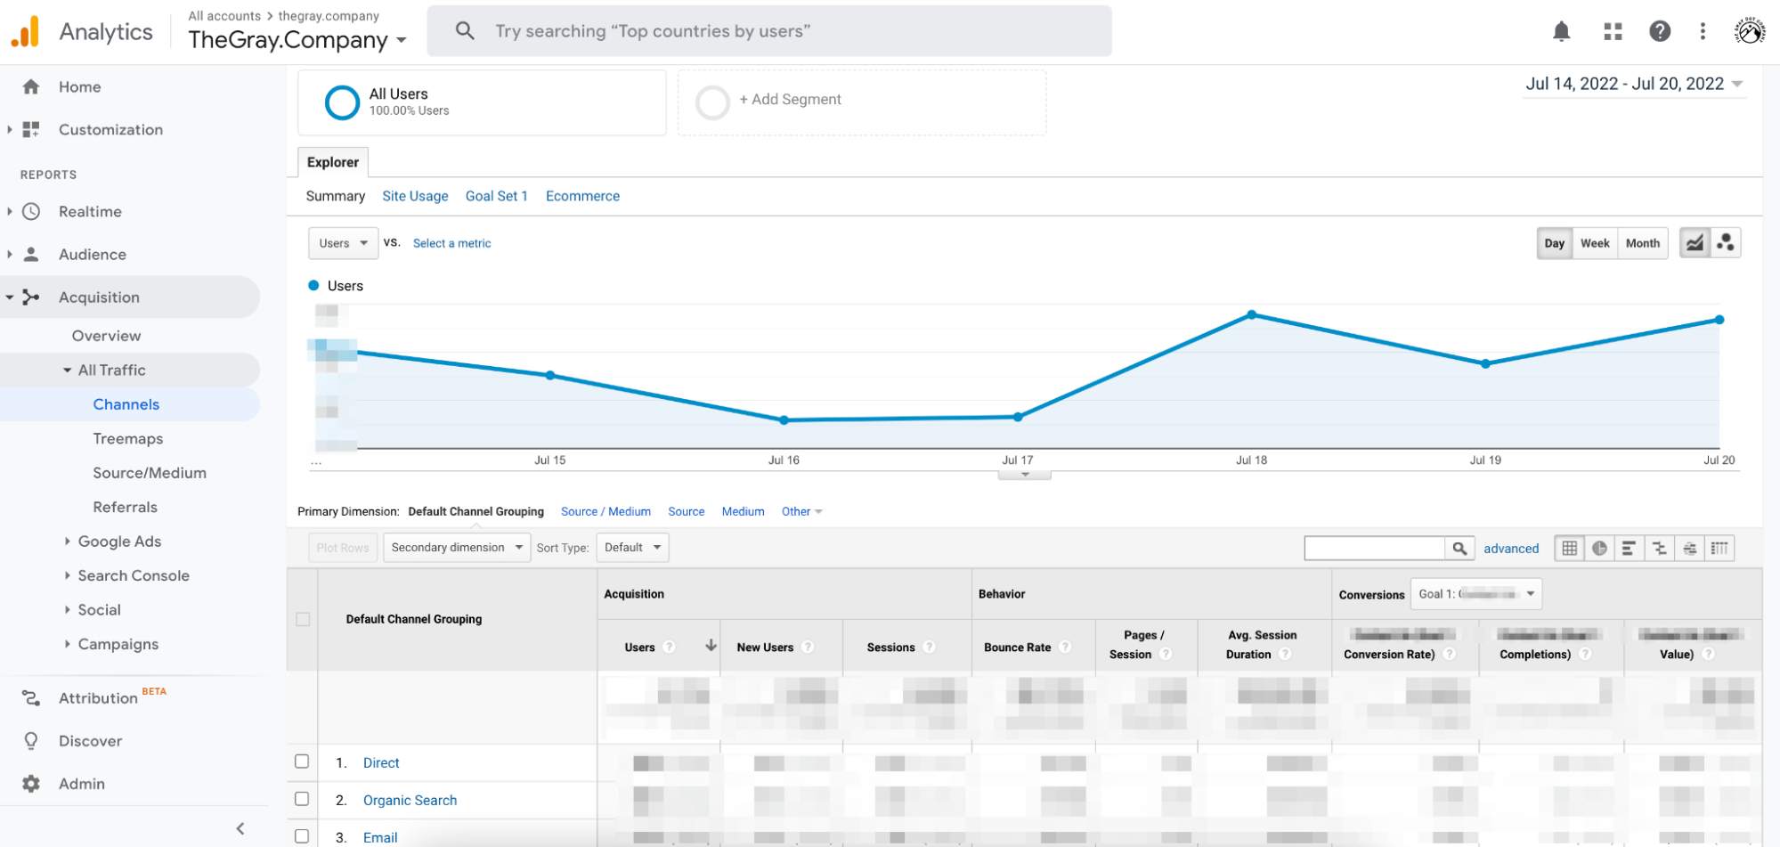
Task: Click the search magnifier in the table filter
Action: (x=1459, y=548)
